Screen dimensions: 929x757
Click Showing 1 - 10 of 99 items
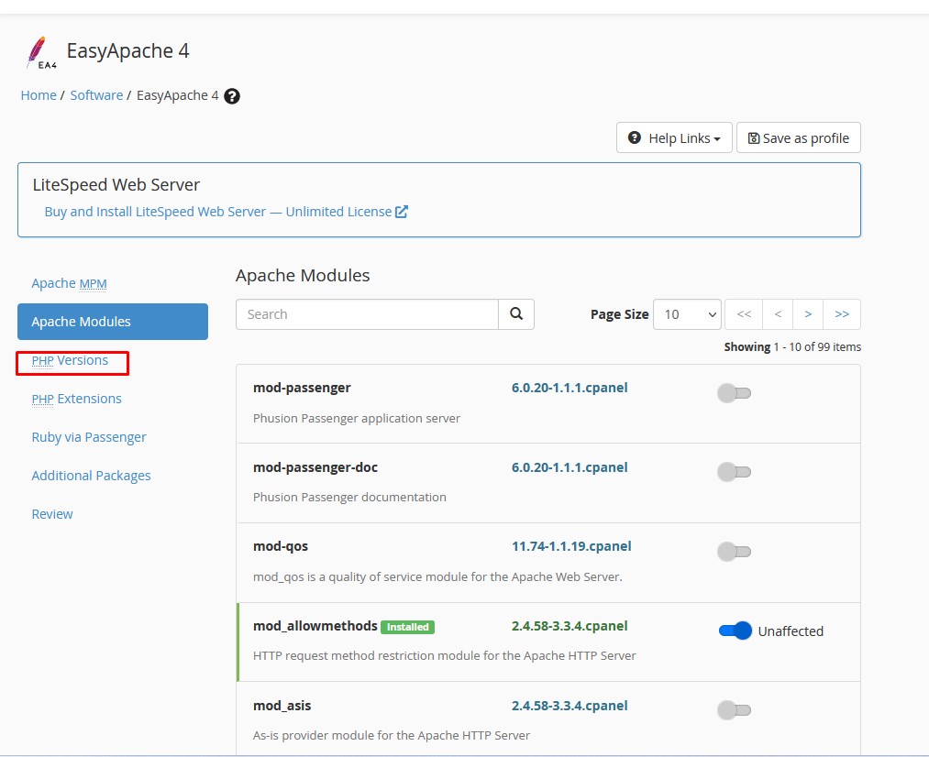pyautogui.click(x=792, y=347)
